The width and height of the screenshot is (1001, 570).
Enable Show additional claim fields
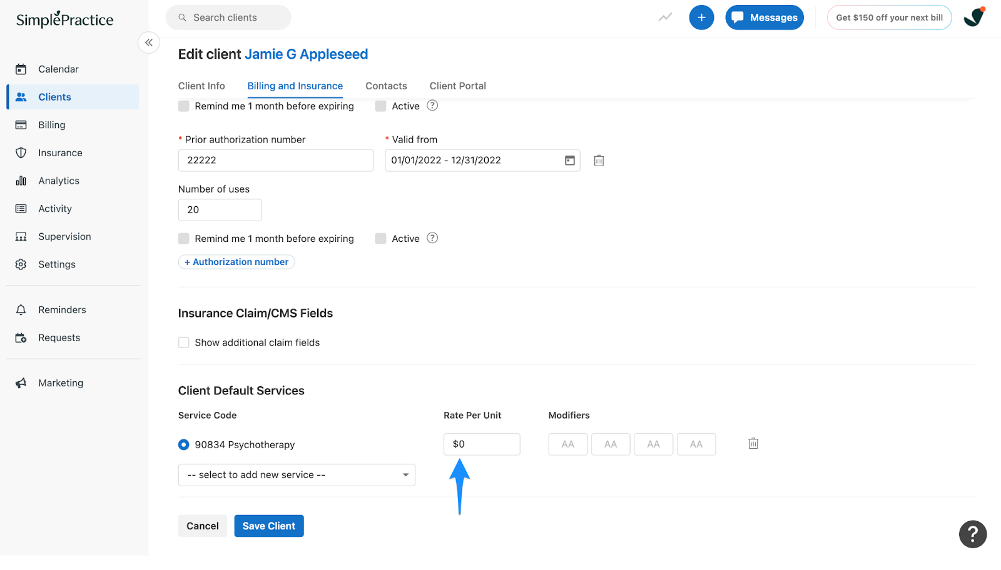click(x=184, y=342)
